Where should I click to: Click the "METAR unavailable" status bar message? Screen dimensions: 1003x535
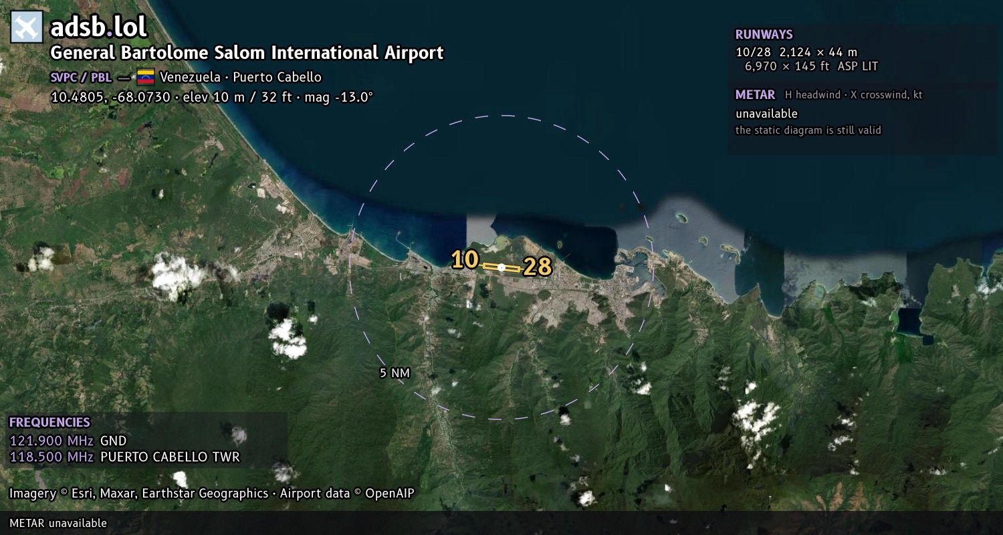pos(58,523)
